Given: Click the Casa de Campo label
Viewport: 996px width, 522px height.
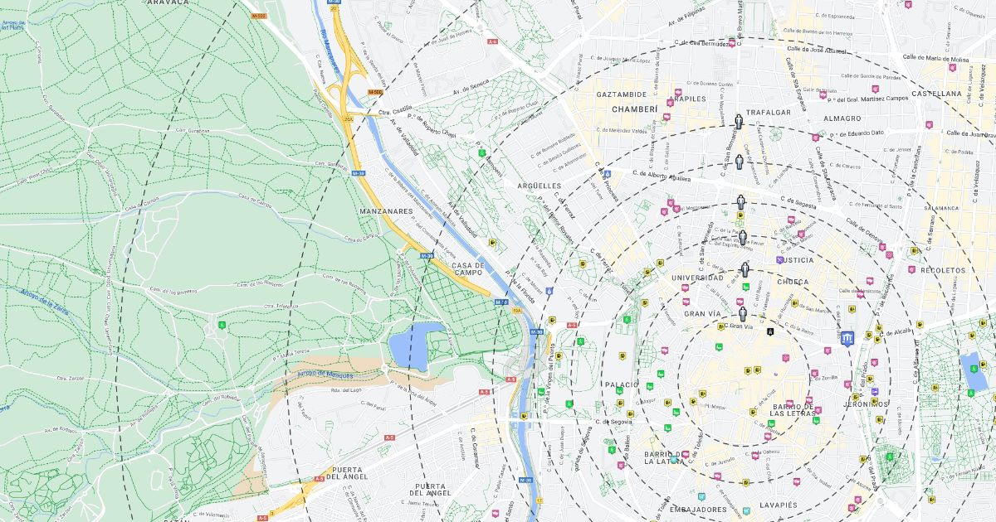Looking at the screenshot, I should point(468,268).
